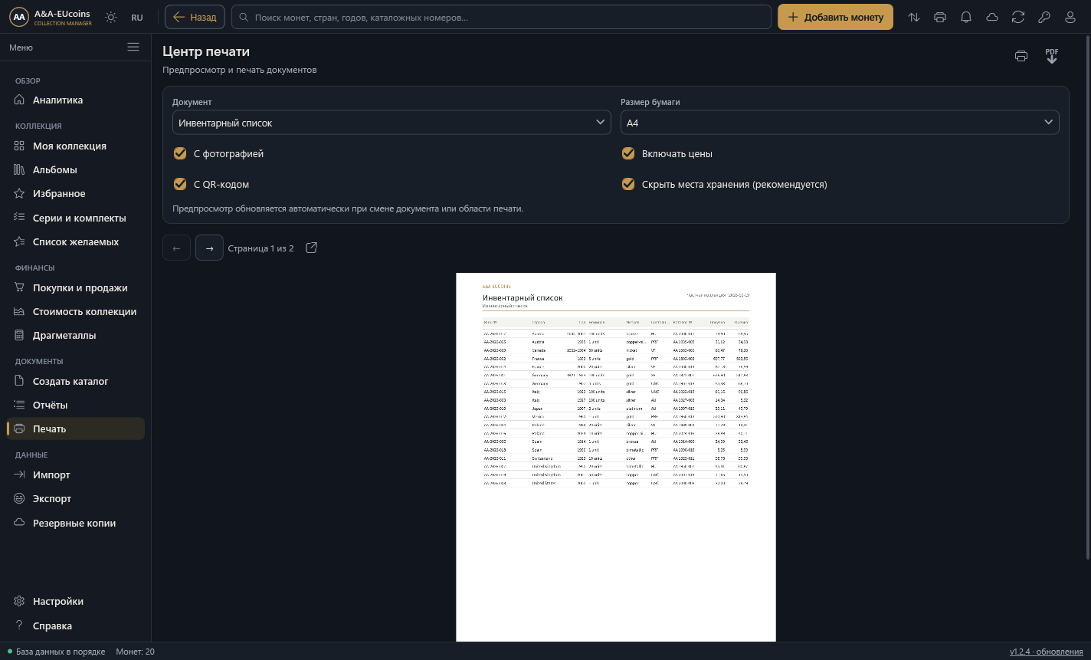Expand the Размер бумаги dropdown
Viewport: 1091px width, 660px height.
click(840, 123)
